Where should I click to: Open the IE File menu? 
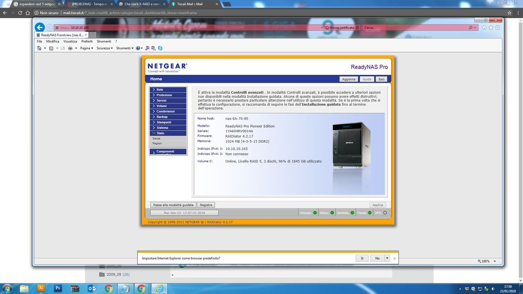tap(39, 41)
